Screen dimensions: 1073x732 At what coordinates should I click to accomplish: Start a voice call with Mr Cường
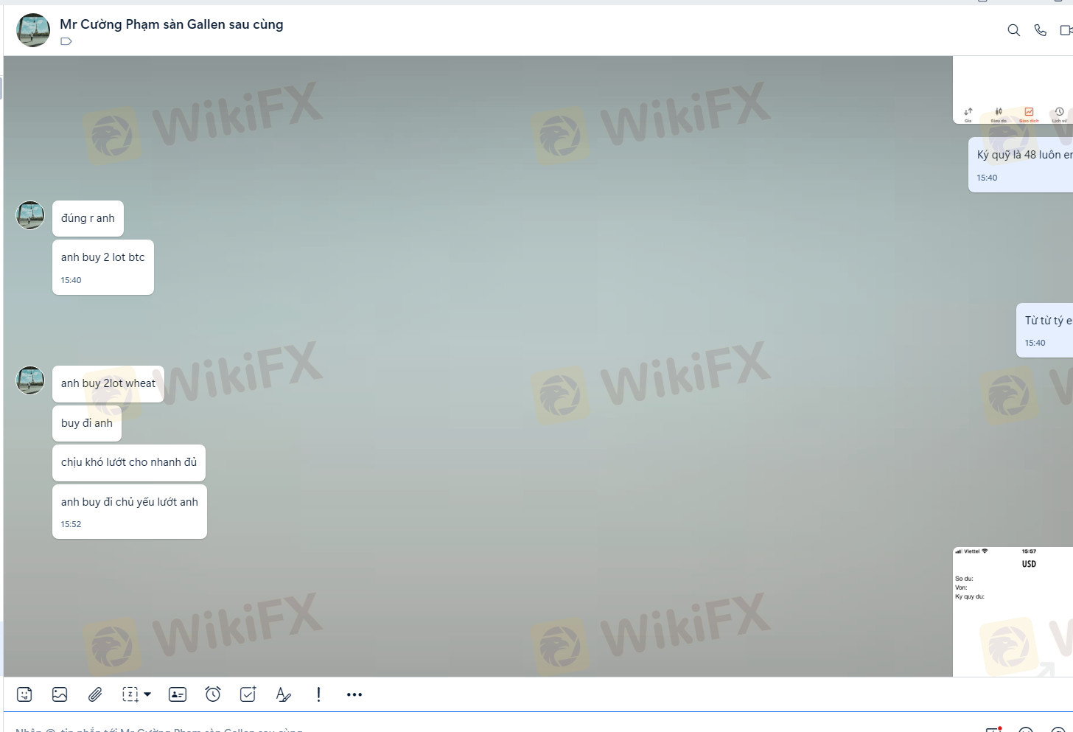(1041, 30)
